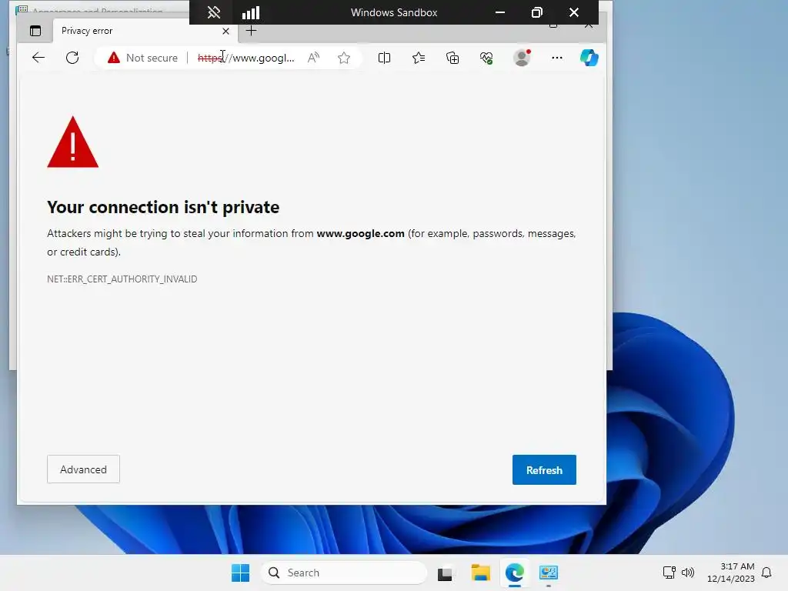Viewport: 788px width, 591px height.
Task: Close the Windows Sandbox window
Action: tap(574, 12)
